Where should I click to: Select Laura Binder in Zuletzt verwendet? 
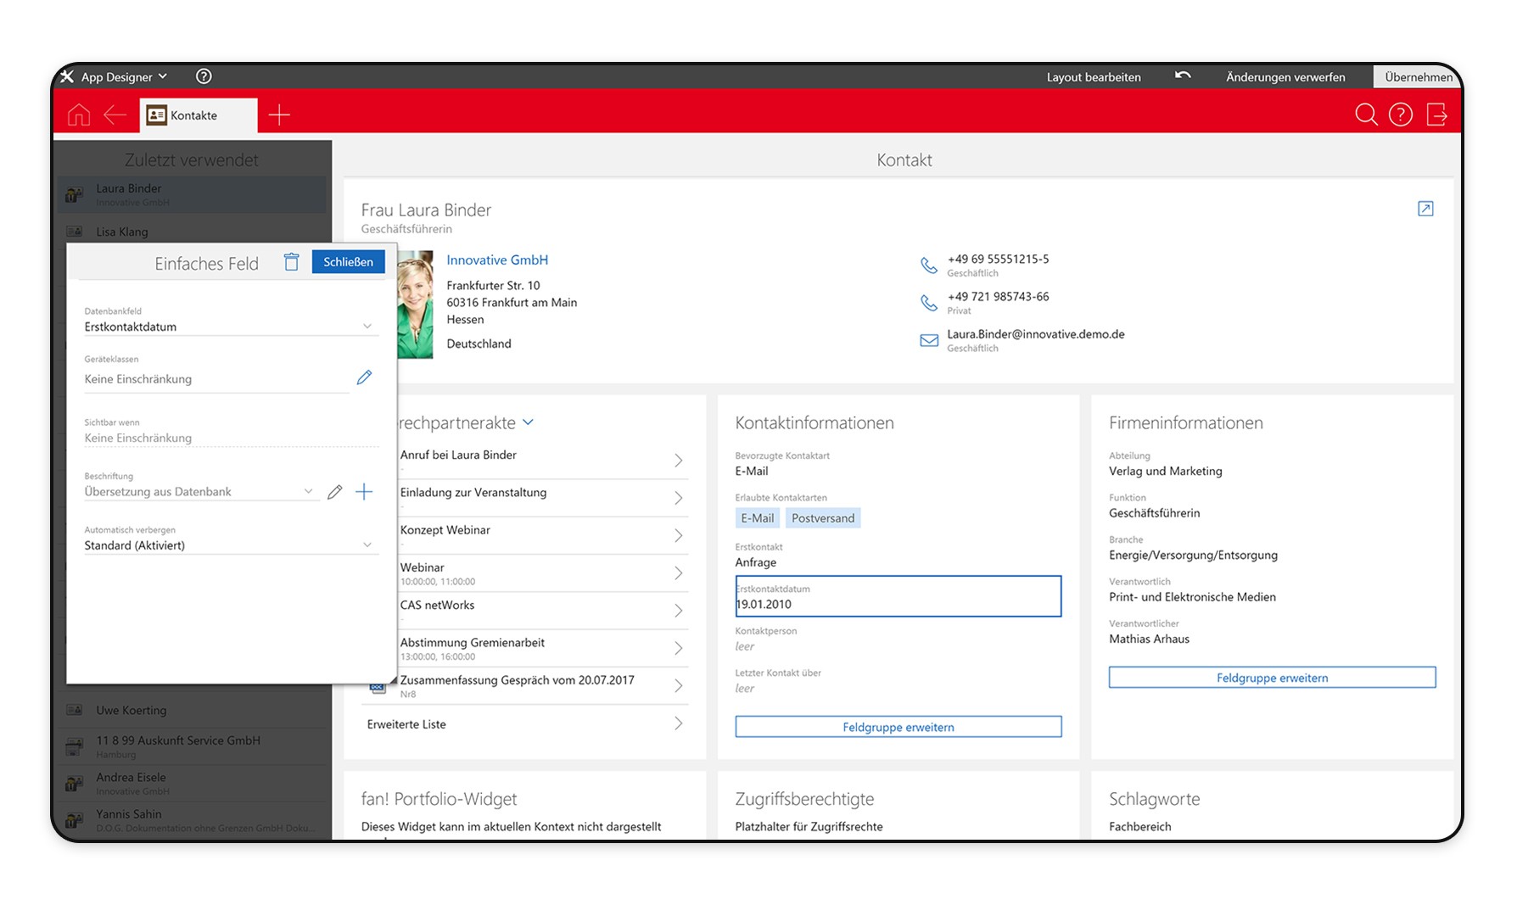coord(192,194)
